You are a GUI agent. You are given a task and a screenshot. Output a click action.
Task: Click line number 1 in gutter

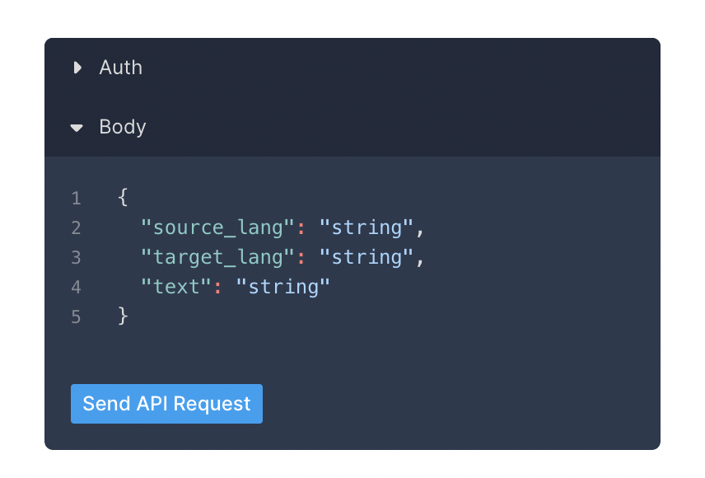coord(76,199)
